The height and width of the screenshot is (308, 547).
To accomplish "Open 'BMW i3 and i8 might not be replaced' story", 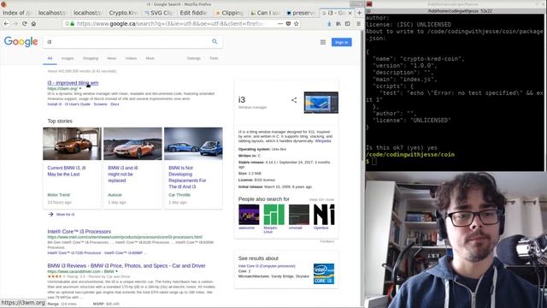I will point(123,175).
